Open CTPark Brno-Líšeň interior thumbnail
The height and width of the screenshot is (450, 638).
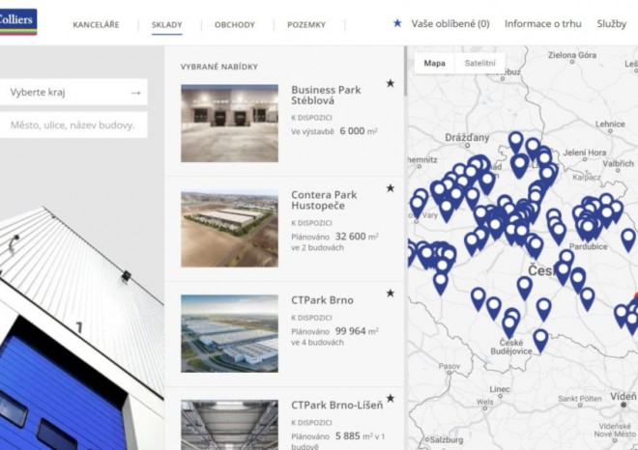click(x=229, y=425)
